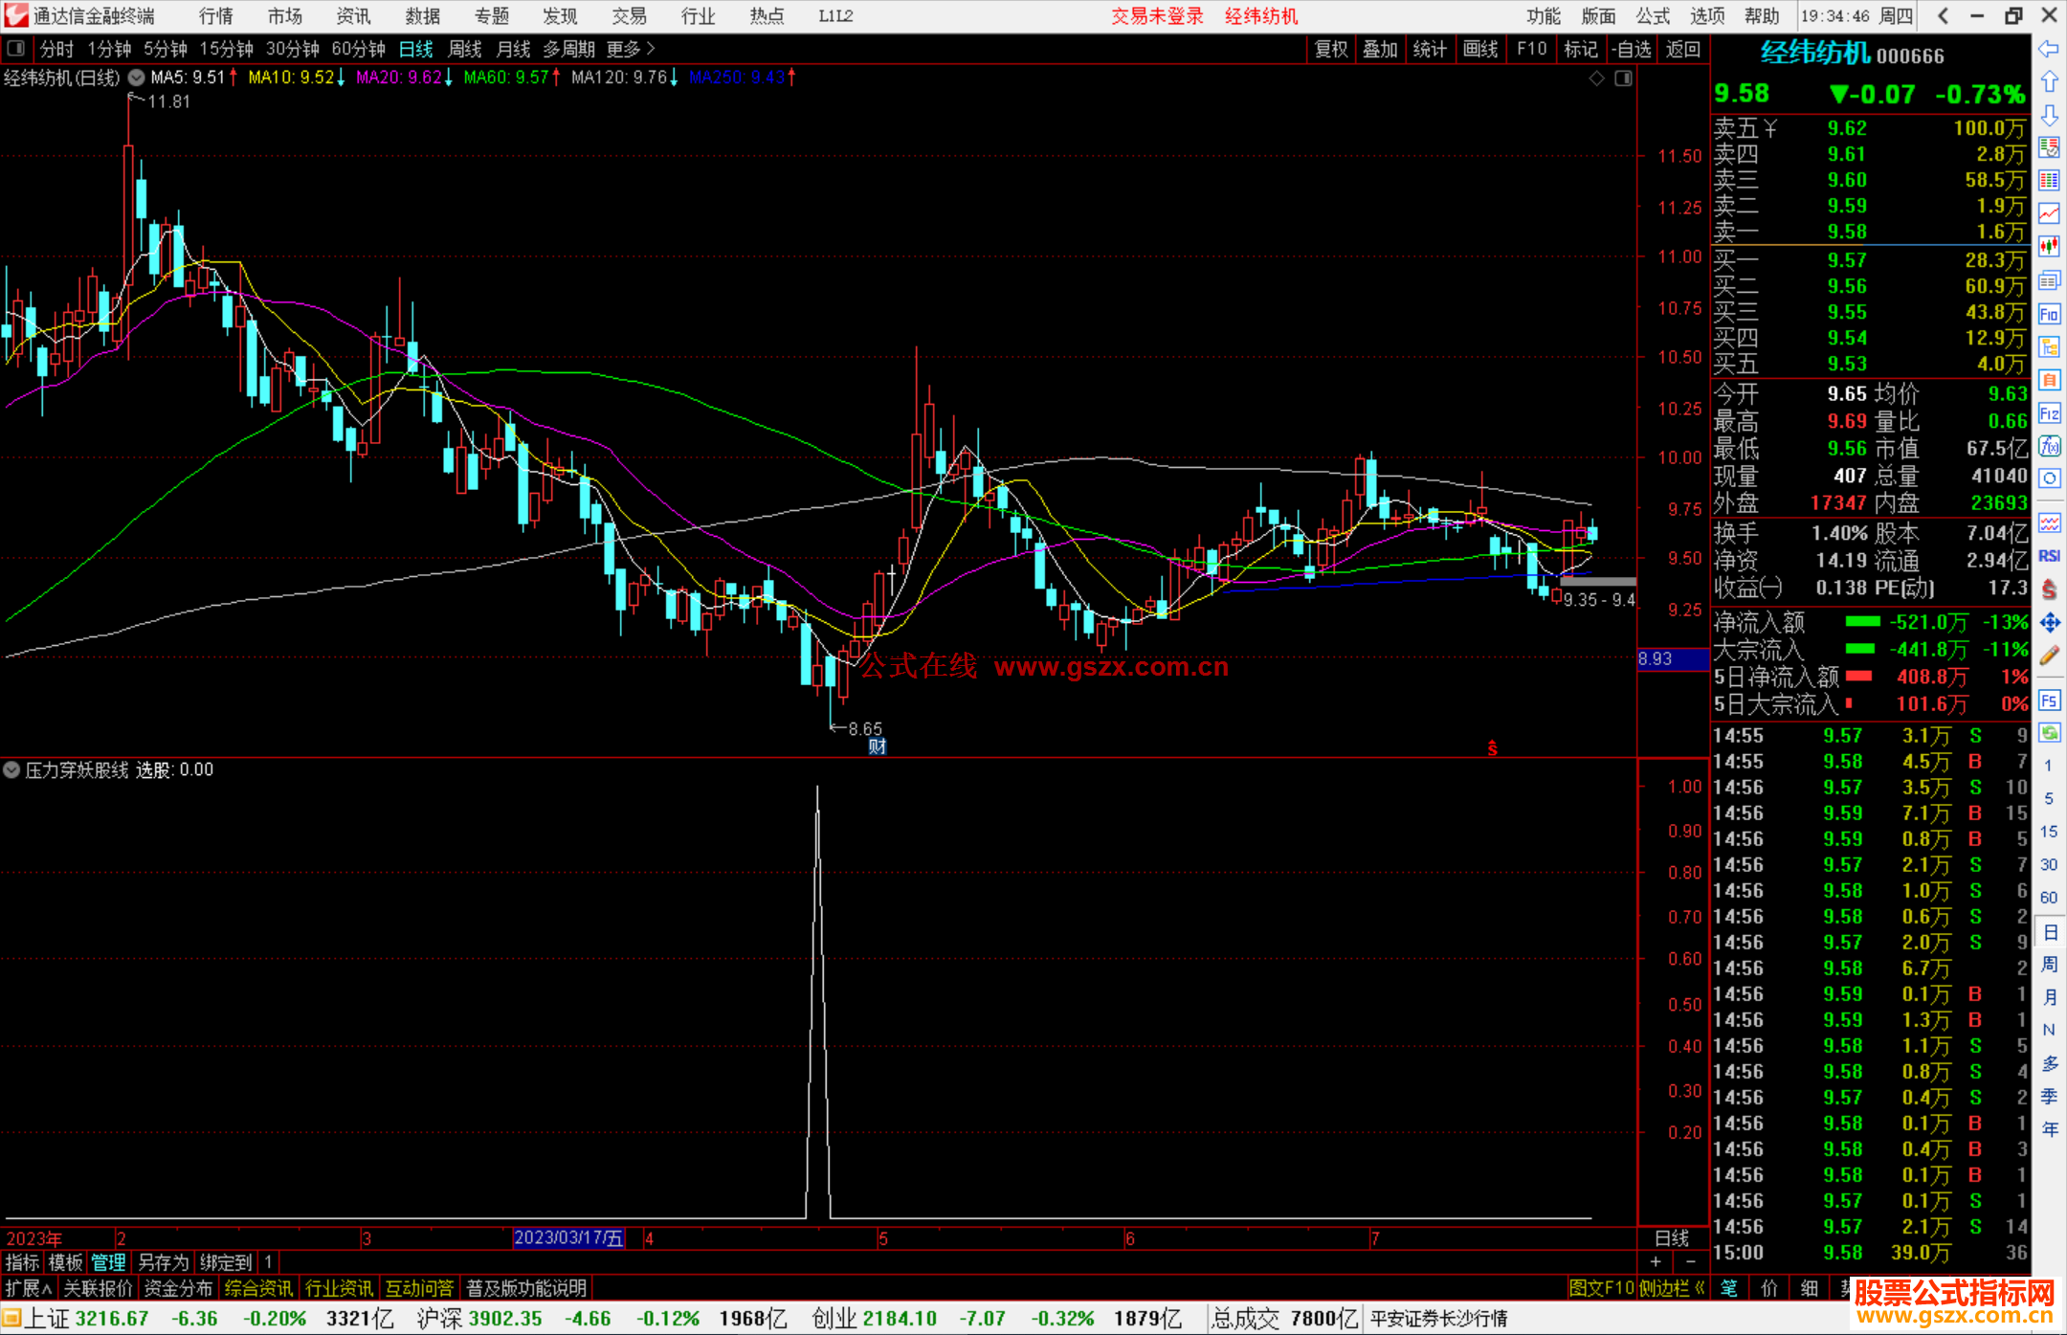Toggle the diamond marker icon above chart
Viewport: 2067px width, 1335px height.
pyautogui.click(x=1596, y=78)
